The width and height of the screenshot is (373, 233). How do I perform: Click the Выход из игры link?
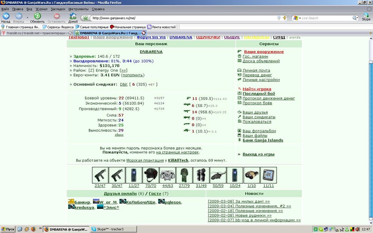coord(259,154)
